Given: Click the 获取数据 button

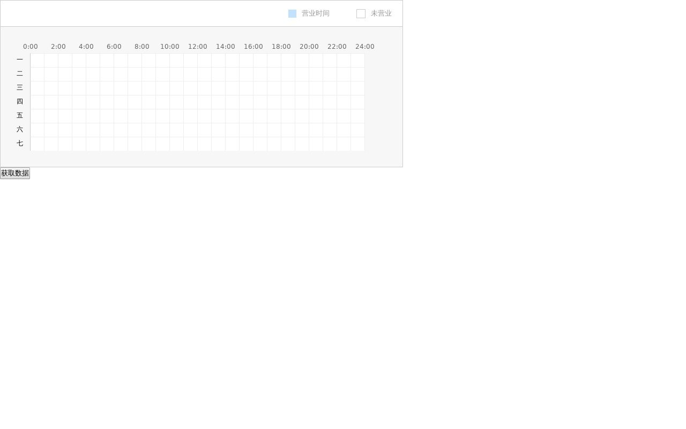Looking at the screenshot, I should point(15,173).
